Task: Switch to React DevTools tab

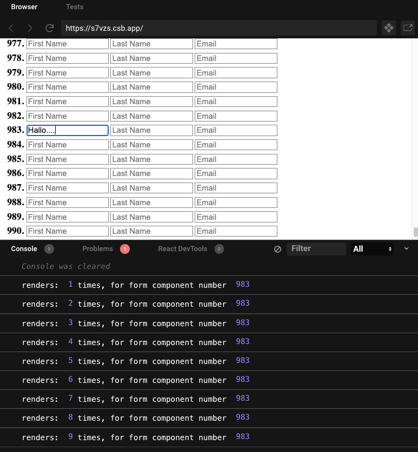Action: (182, 249)
